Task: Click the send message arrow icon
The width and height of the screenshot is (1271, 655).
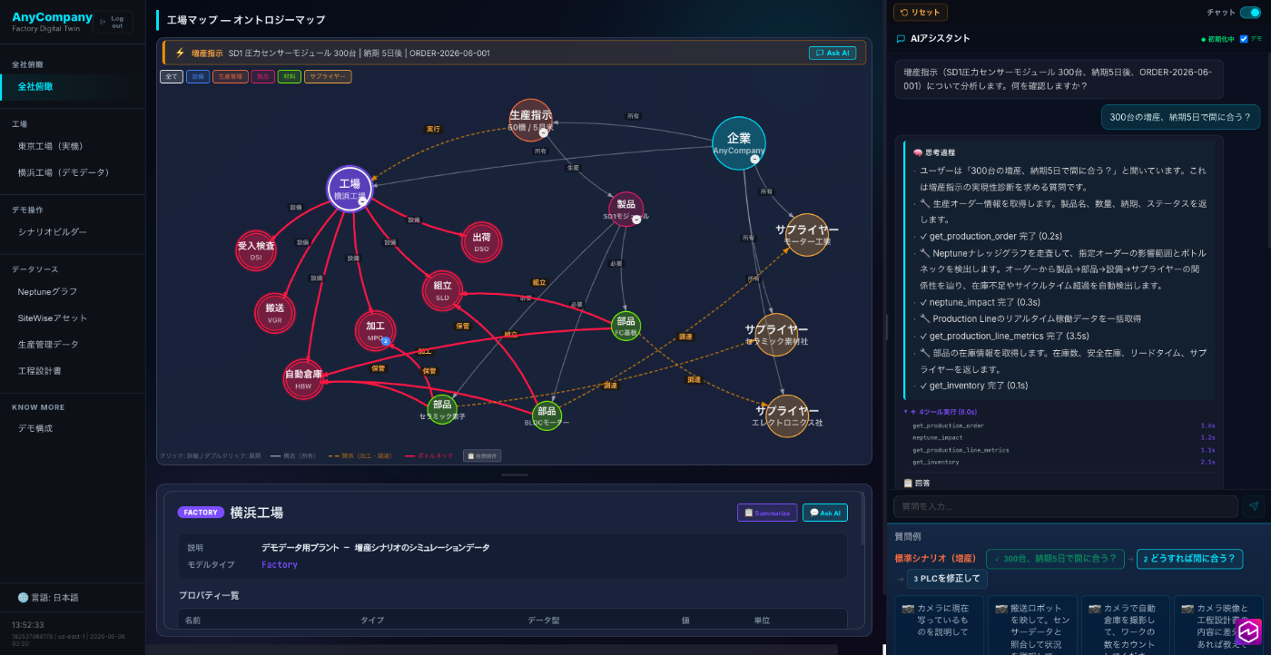Action: pos(1255,506)
